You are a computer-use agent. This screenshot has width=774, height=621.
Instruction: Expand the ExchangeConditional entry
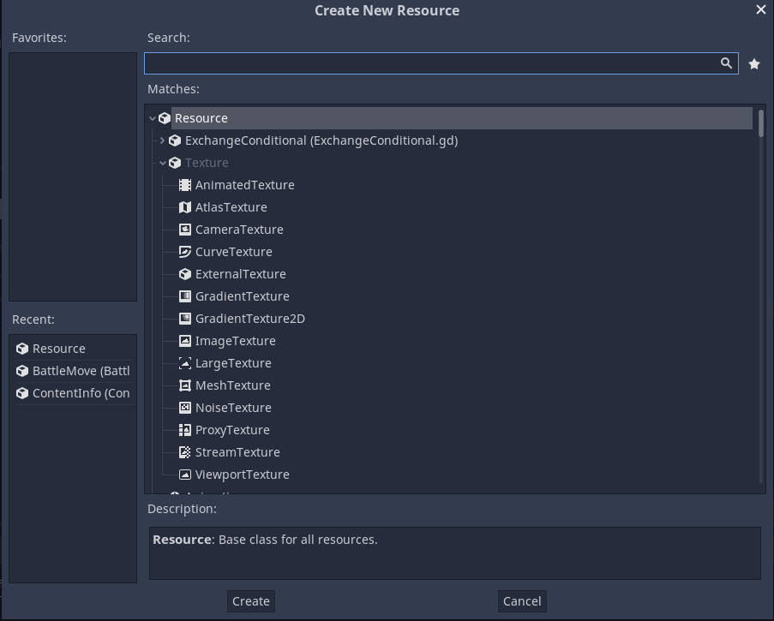pyautogui.click(x=163, y=140)
